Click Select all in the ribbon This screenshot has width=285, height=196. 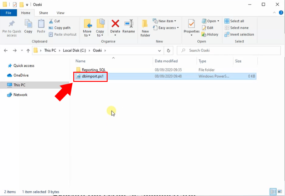[234, 21]
